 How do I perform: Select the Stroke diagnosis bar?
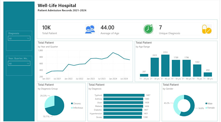123,117
